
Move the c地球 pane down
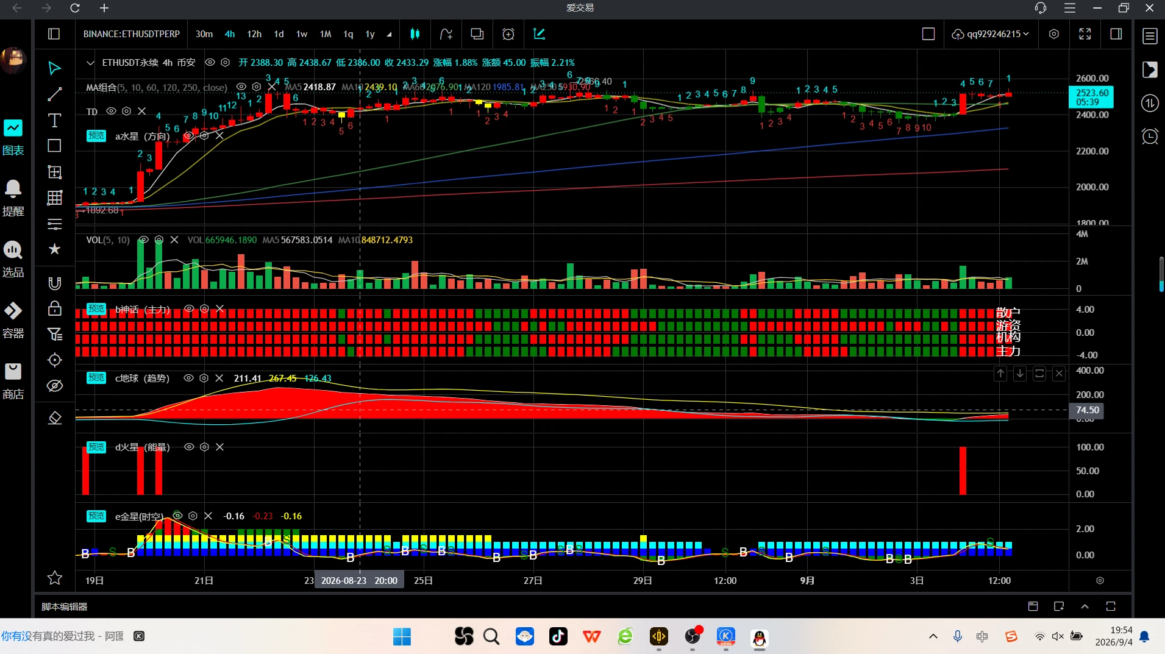pos(1020,374)
